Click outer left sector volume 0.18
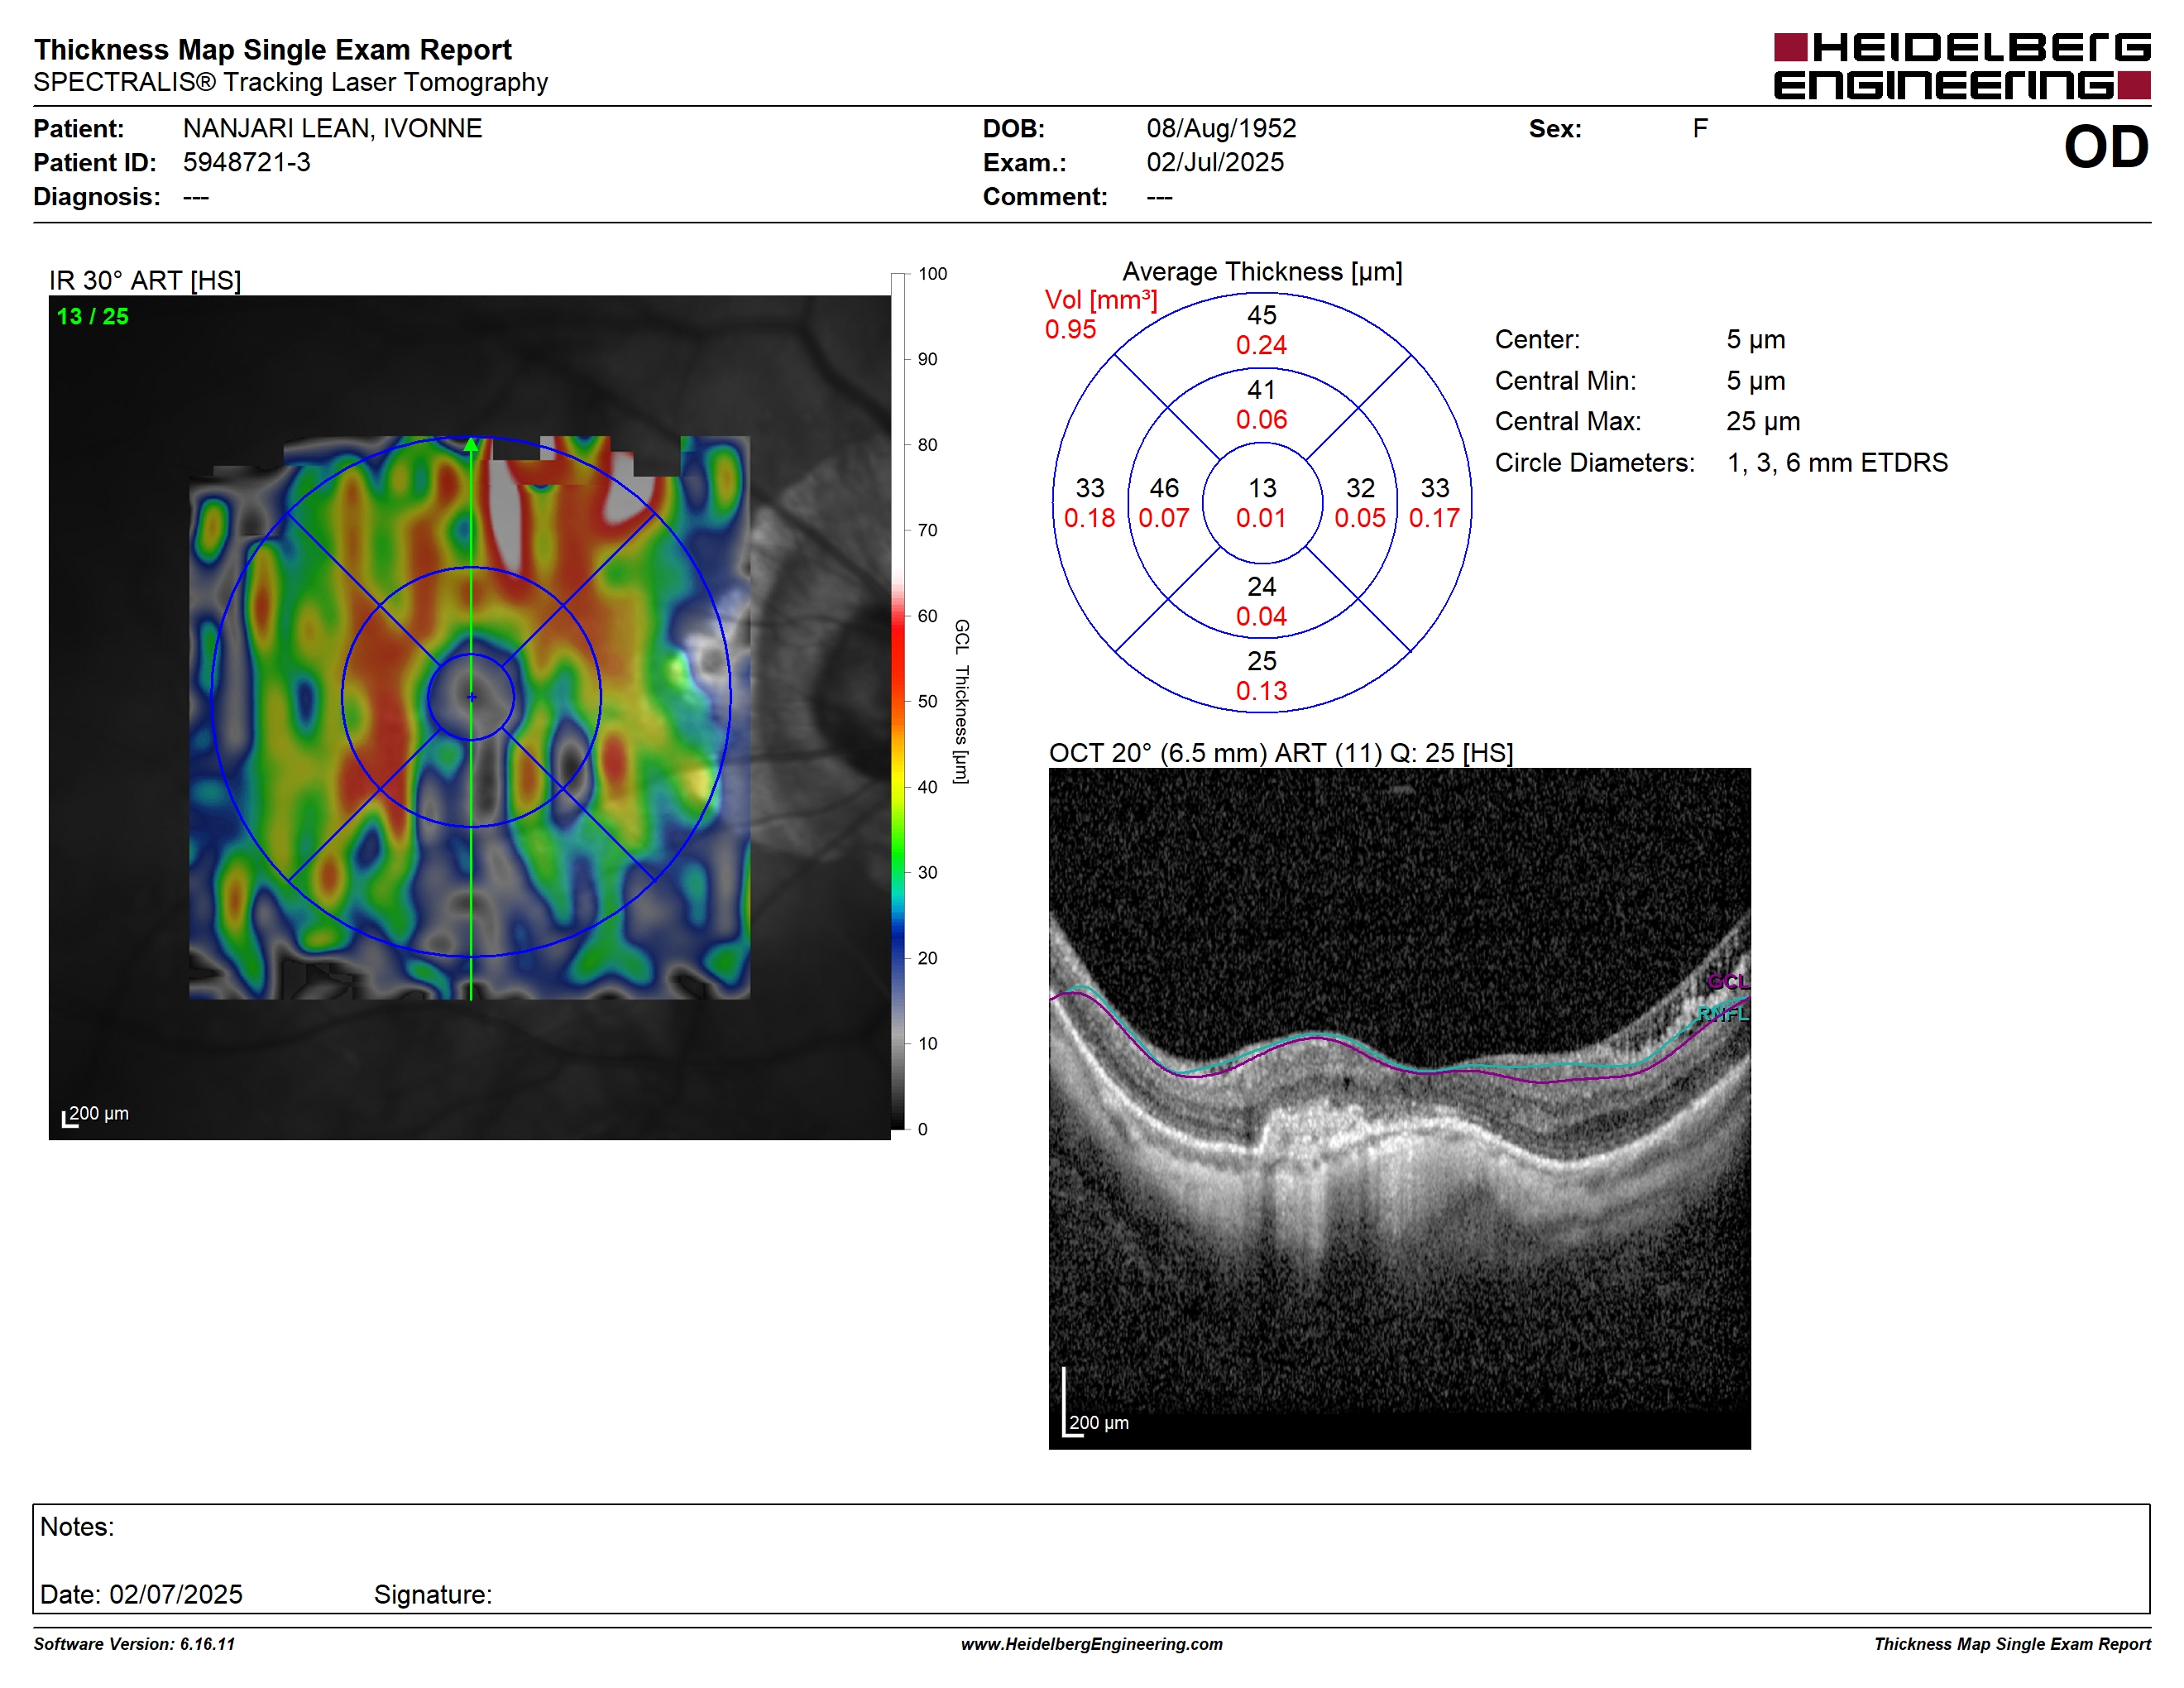 (x=1089, y=518)
